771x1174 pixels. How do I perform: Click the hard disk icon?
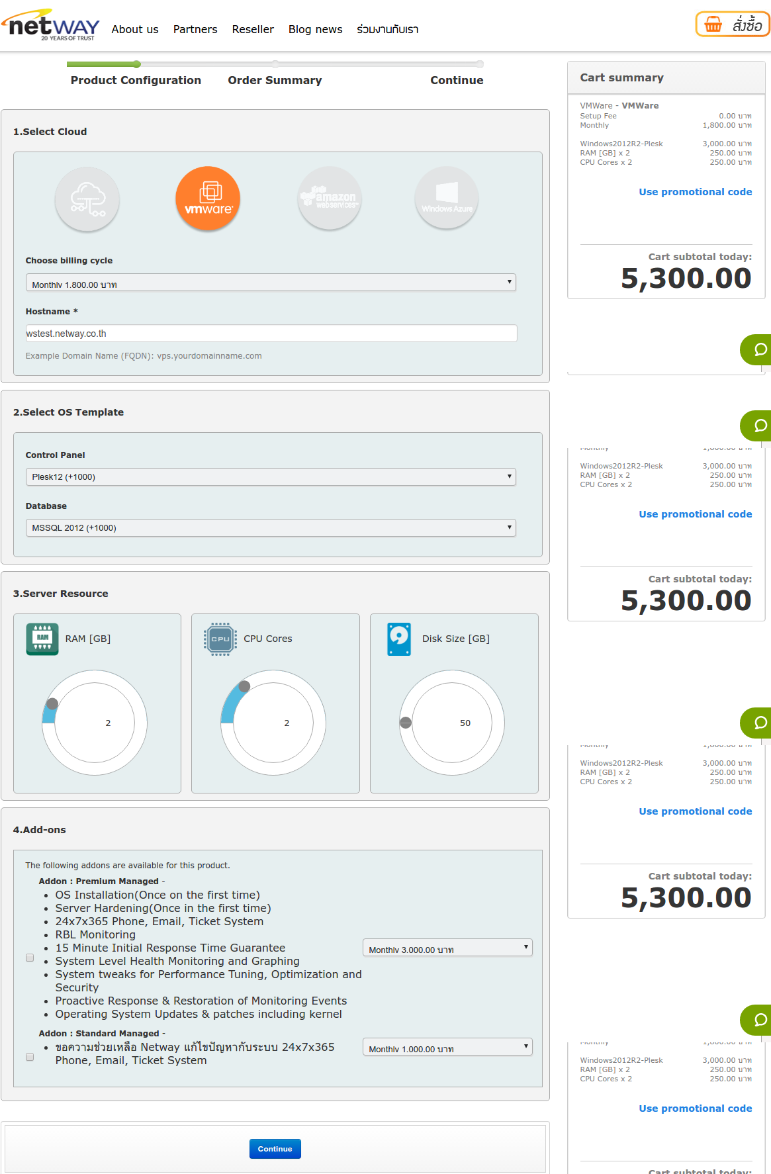399,639
